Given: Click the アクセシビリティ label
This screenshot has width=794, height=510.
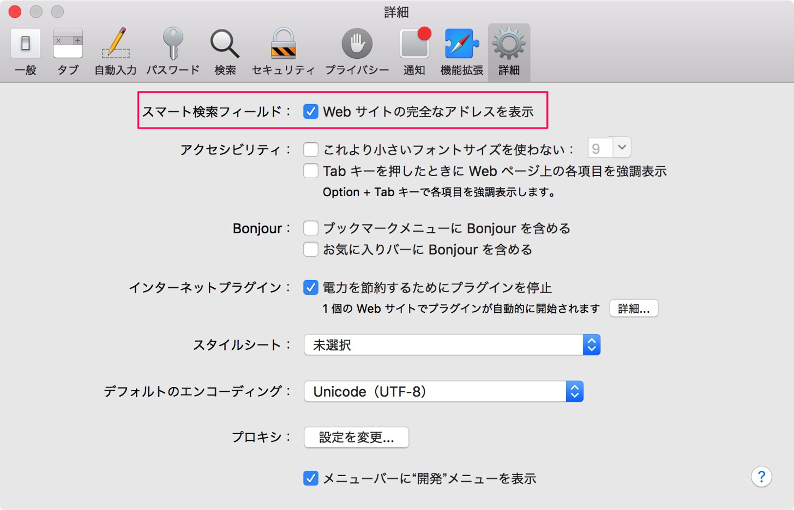Looking at the screenshot, I should coord(236,149).
